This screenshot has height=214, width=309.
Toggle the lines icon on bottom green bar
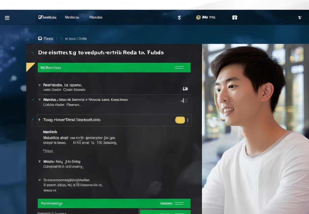[x=179, y=203]
